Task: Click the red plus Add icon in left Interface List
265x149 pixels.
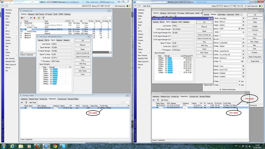Action: tap(22, 18)
